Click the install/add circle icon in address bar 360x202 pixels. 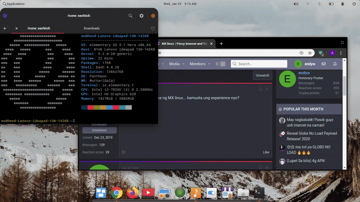pos(301,53)
